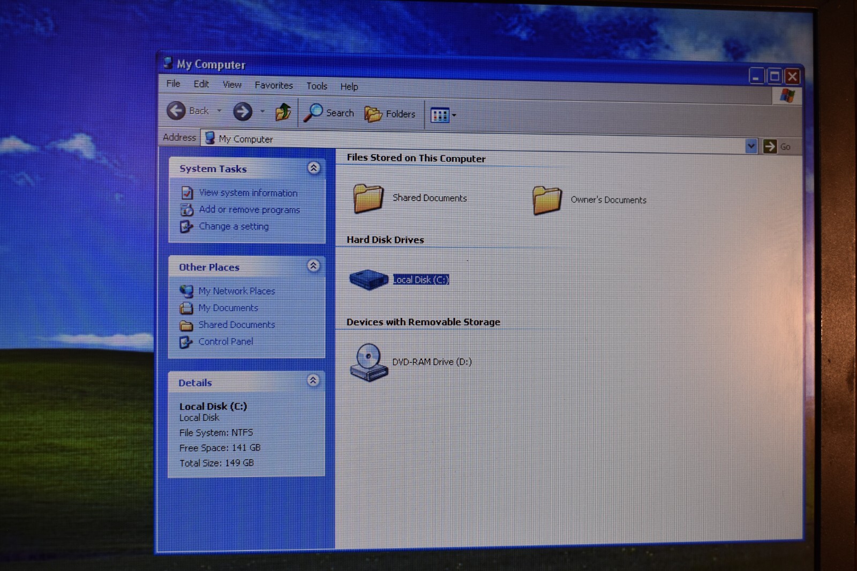Viewport: 857px width, 571px height.
Task: Click the Owner's Documents label
Action: pos(608,200)
